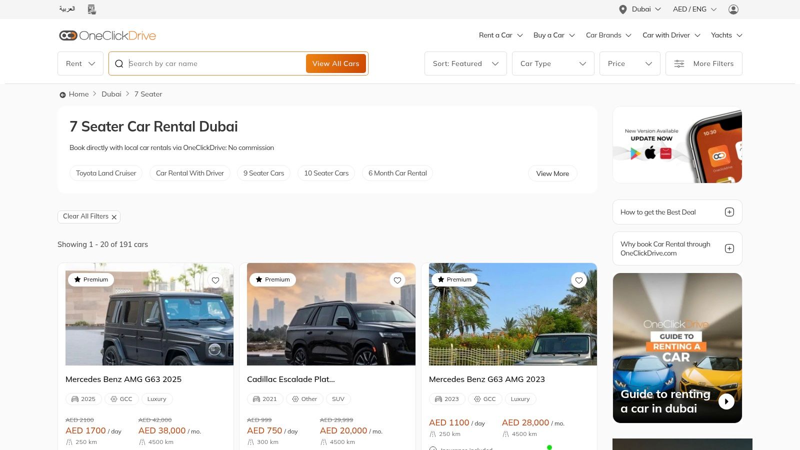Favorite the Cadillac Escalade listing
This screenshot has height=450, width=800.
[x=397, y=280]
